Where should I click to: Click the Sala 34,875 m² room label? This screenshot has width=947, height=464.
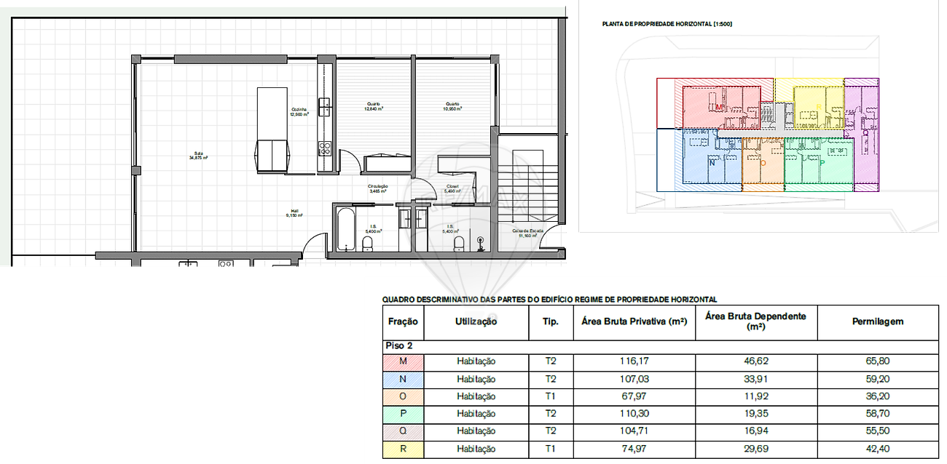coord(198,155)
